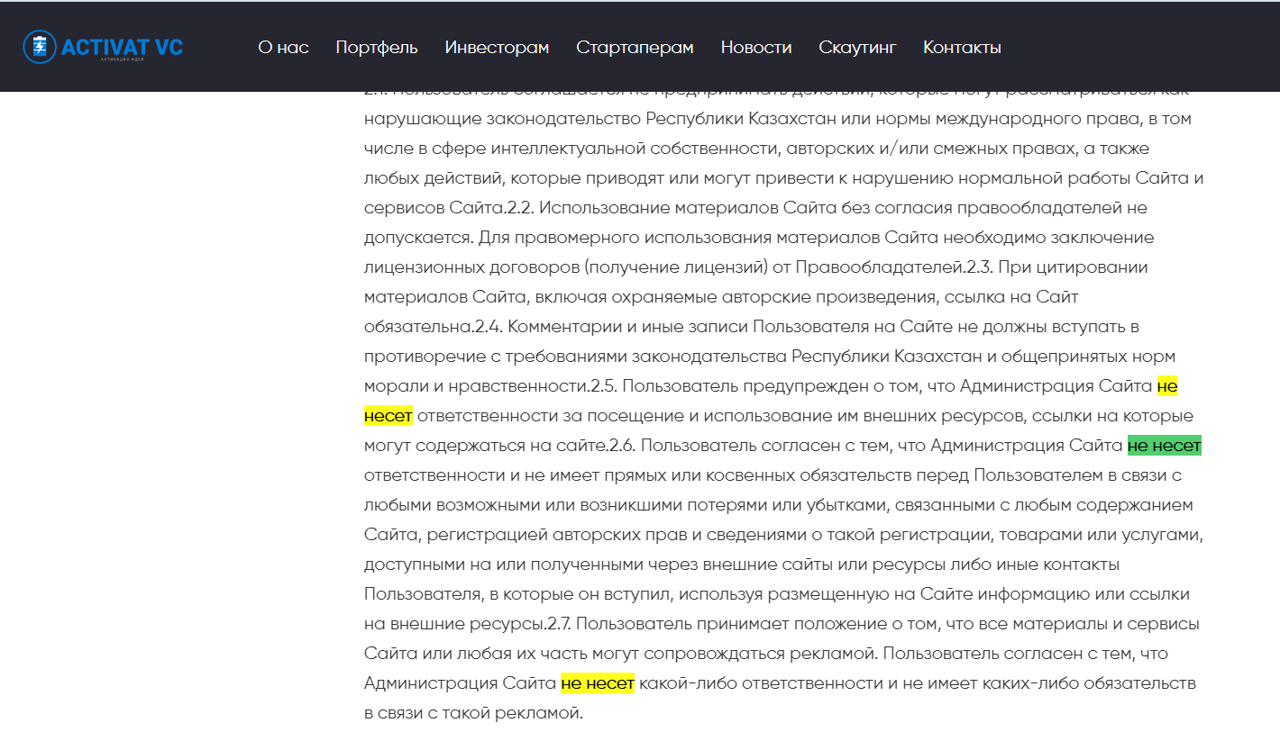Image resolution: width=1280 pixels, height=741 pixels.
Task: Click highlighted 'несет' before 'ответственности за посещение'
Action: [x=388, y=416]
